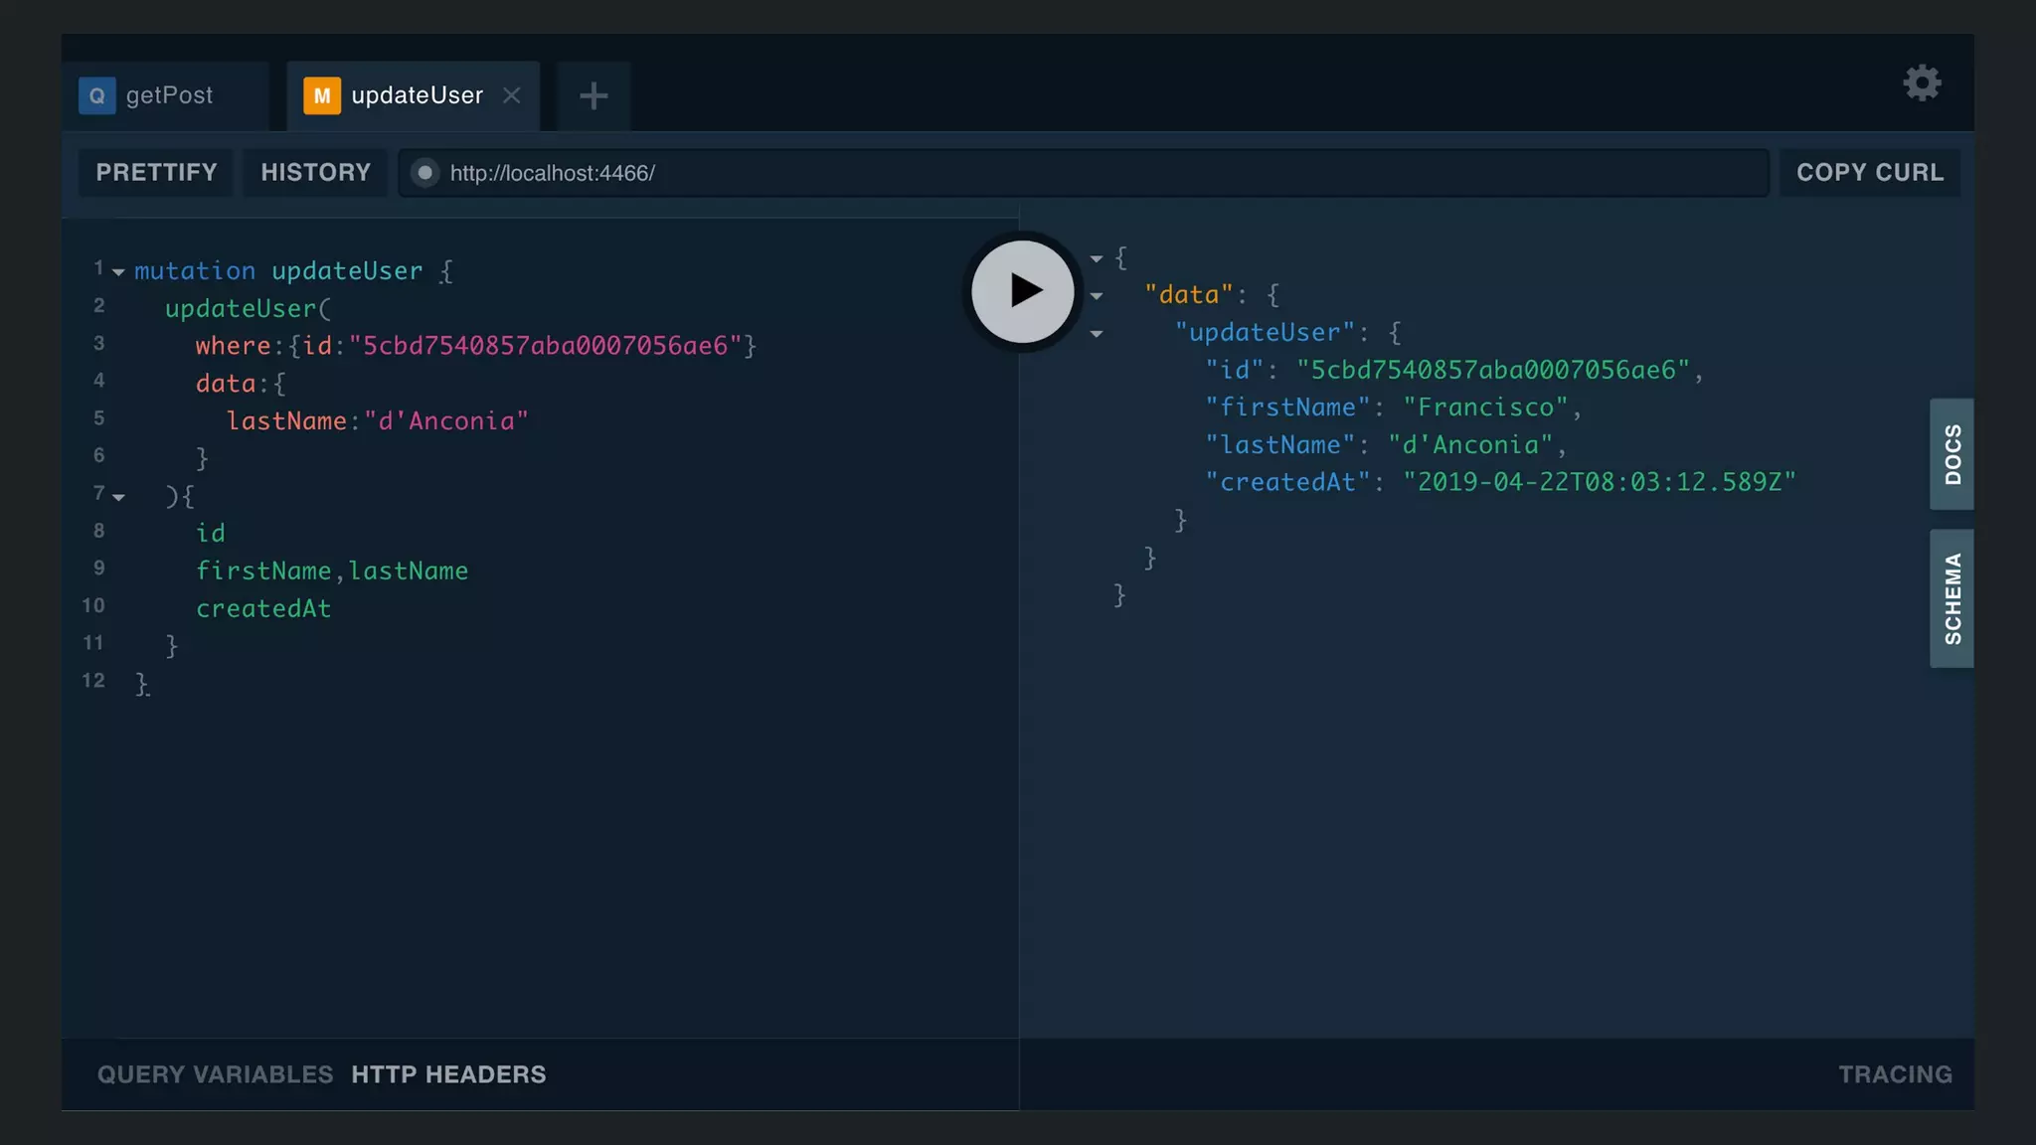Add a new tab with plus icon

(x=594, y=95)
